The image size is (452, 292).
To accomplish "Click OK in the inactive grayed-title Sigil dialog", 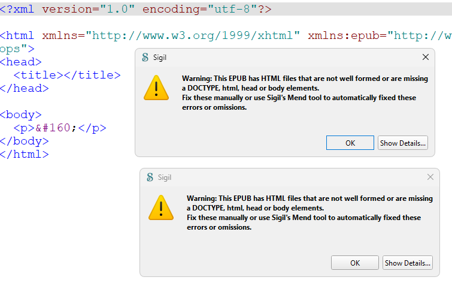I will click(355, 263).
